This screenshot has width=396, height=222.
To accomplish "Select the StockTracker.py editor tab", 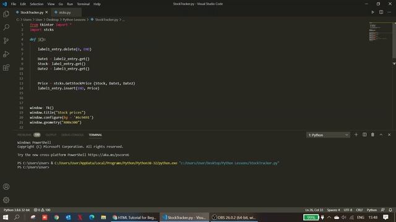I will pos(32,12).
